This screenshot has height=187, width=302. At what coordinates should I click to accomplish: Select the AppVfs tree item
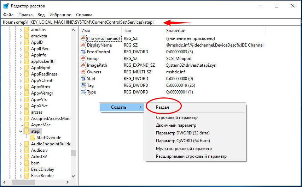pos(39,99)
